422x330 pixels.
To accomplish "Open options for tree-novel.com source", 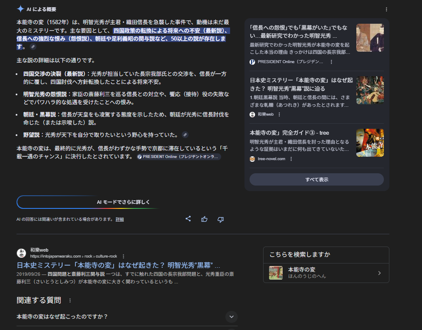I will point(291,159).
